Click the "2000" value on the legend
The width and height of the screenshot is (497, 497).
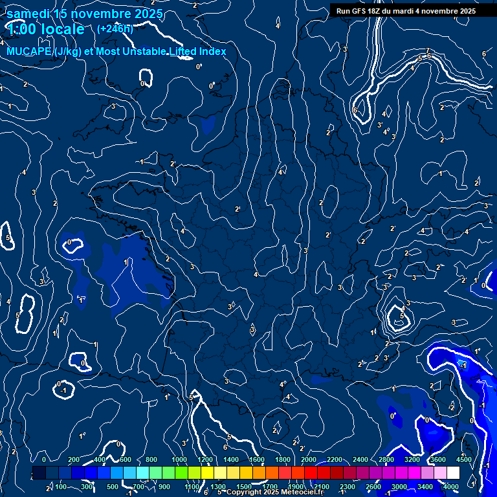(x=309, y=459)
